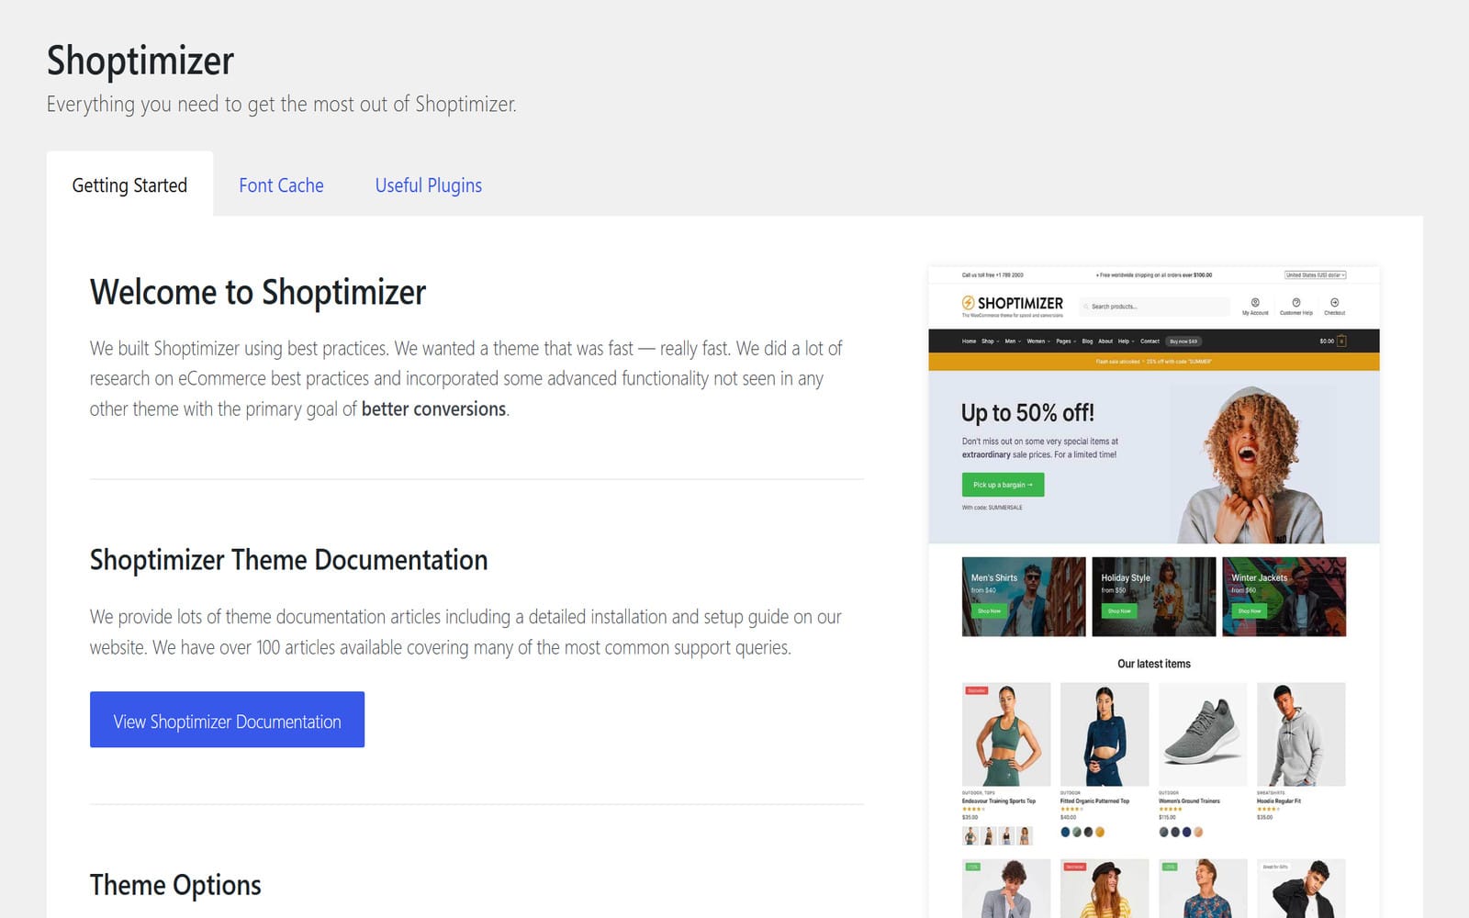Click the 'Everything you need' page tagline
Image resolution: width=1469 pixels, height=918 pixels.
click(x=282, y=104)
